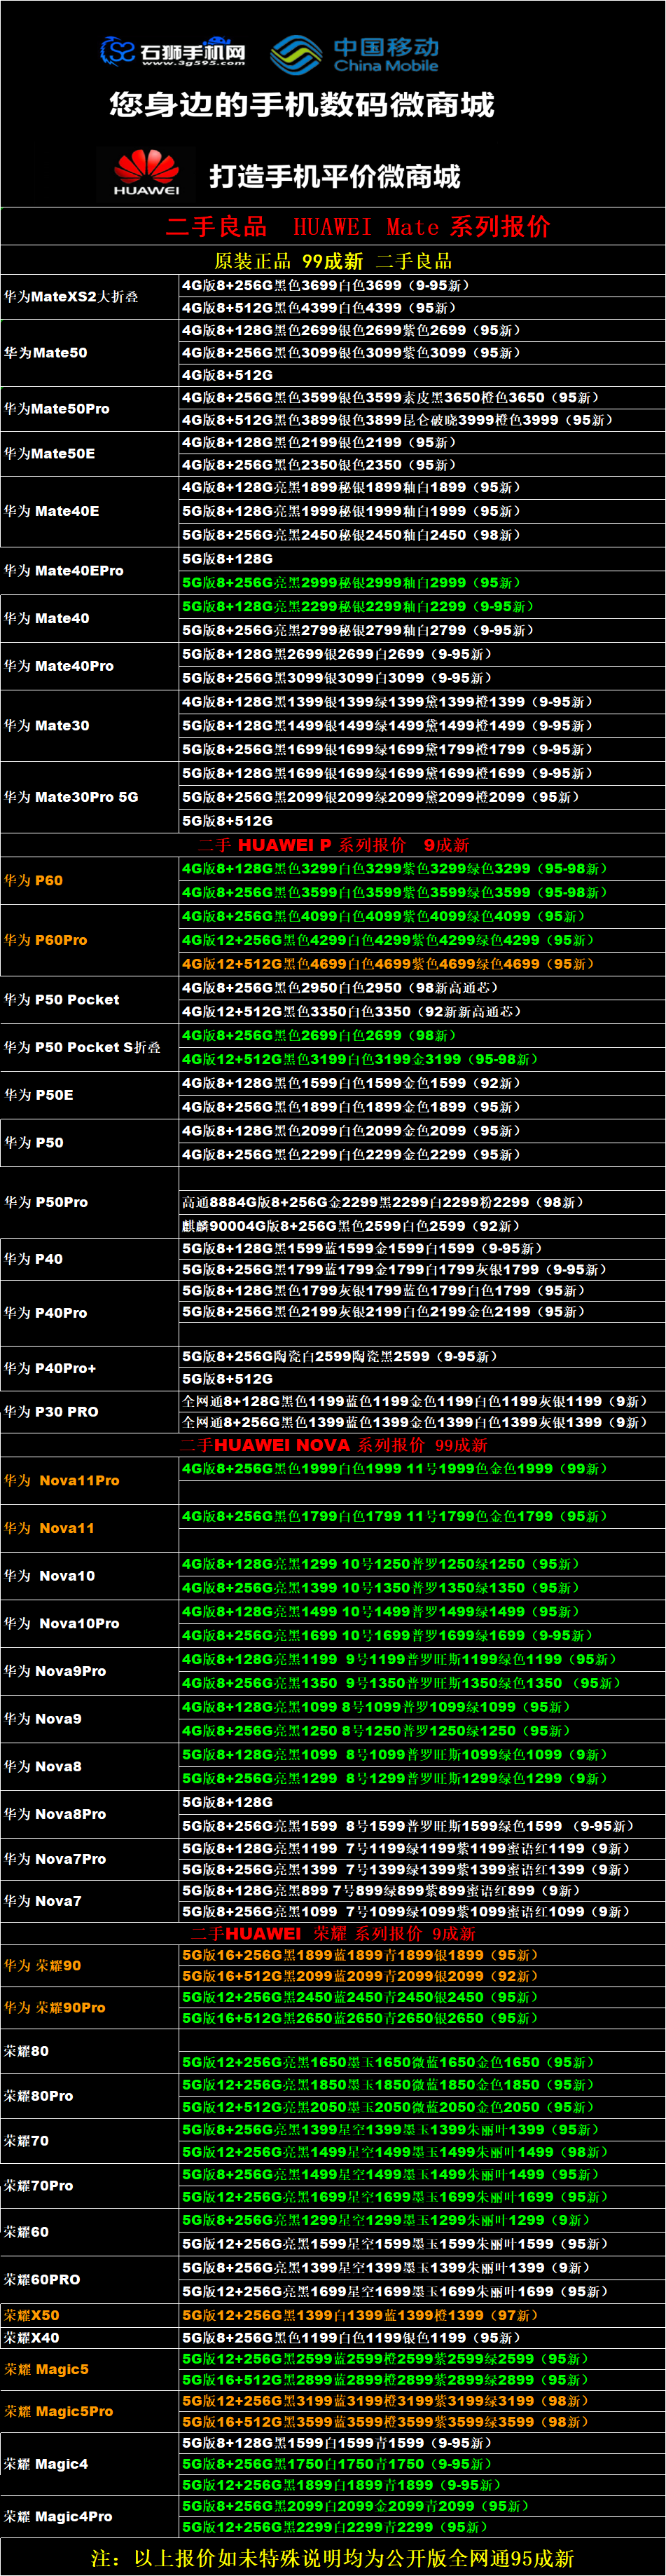Select the "华为Mate50E" model cell
666x2576 pixels.
pyautogui.click(x=90, y=454)
